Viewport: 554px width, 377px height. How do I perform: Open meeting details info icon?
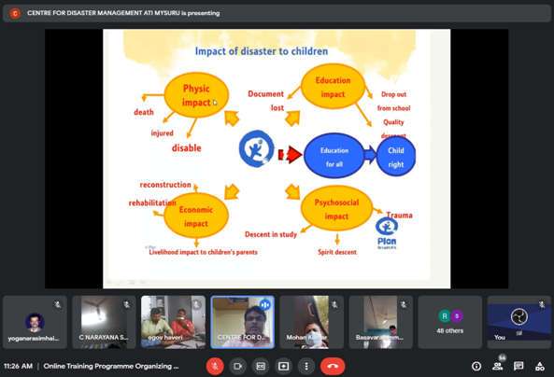[x=476, y=367]
